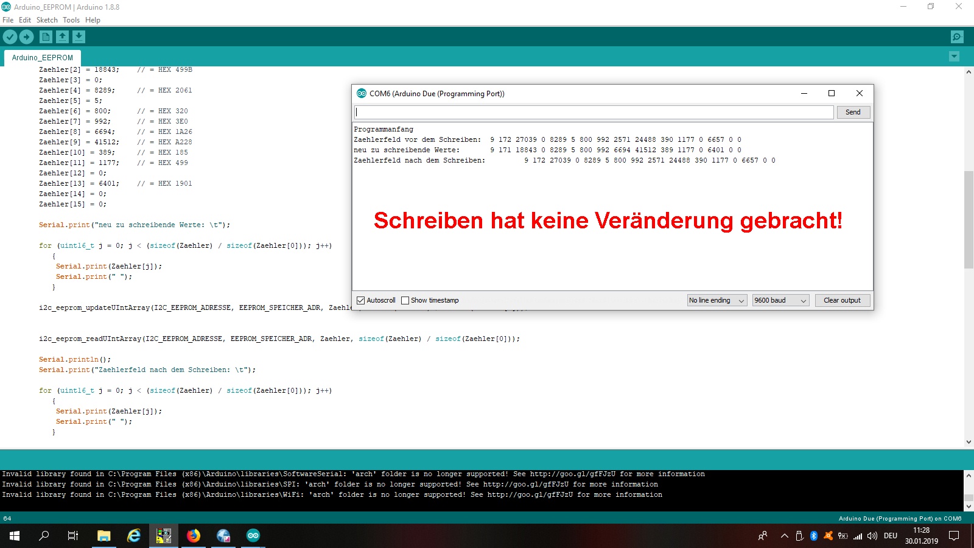Click the editor scrollbar up arrow
The image size is (974, 548).
(969, 72)
